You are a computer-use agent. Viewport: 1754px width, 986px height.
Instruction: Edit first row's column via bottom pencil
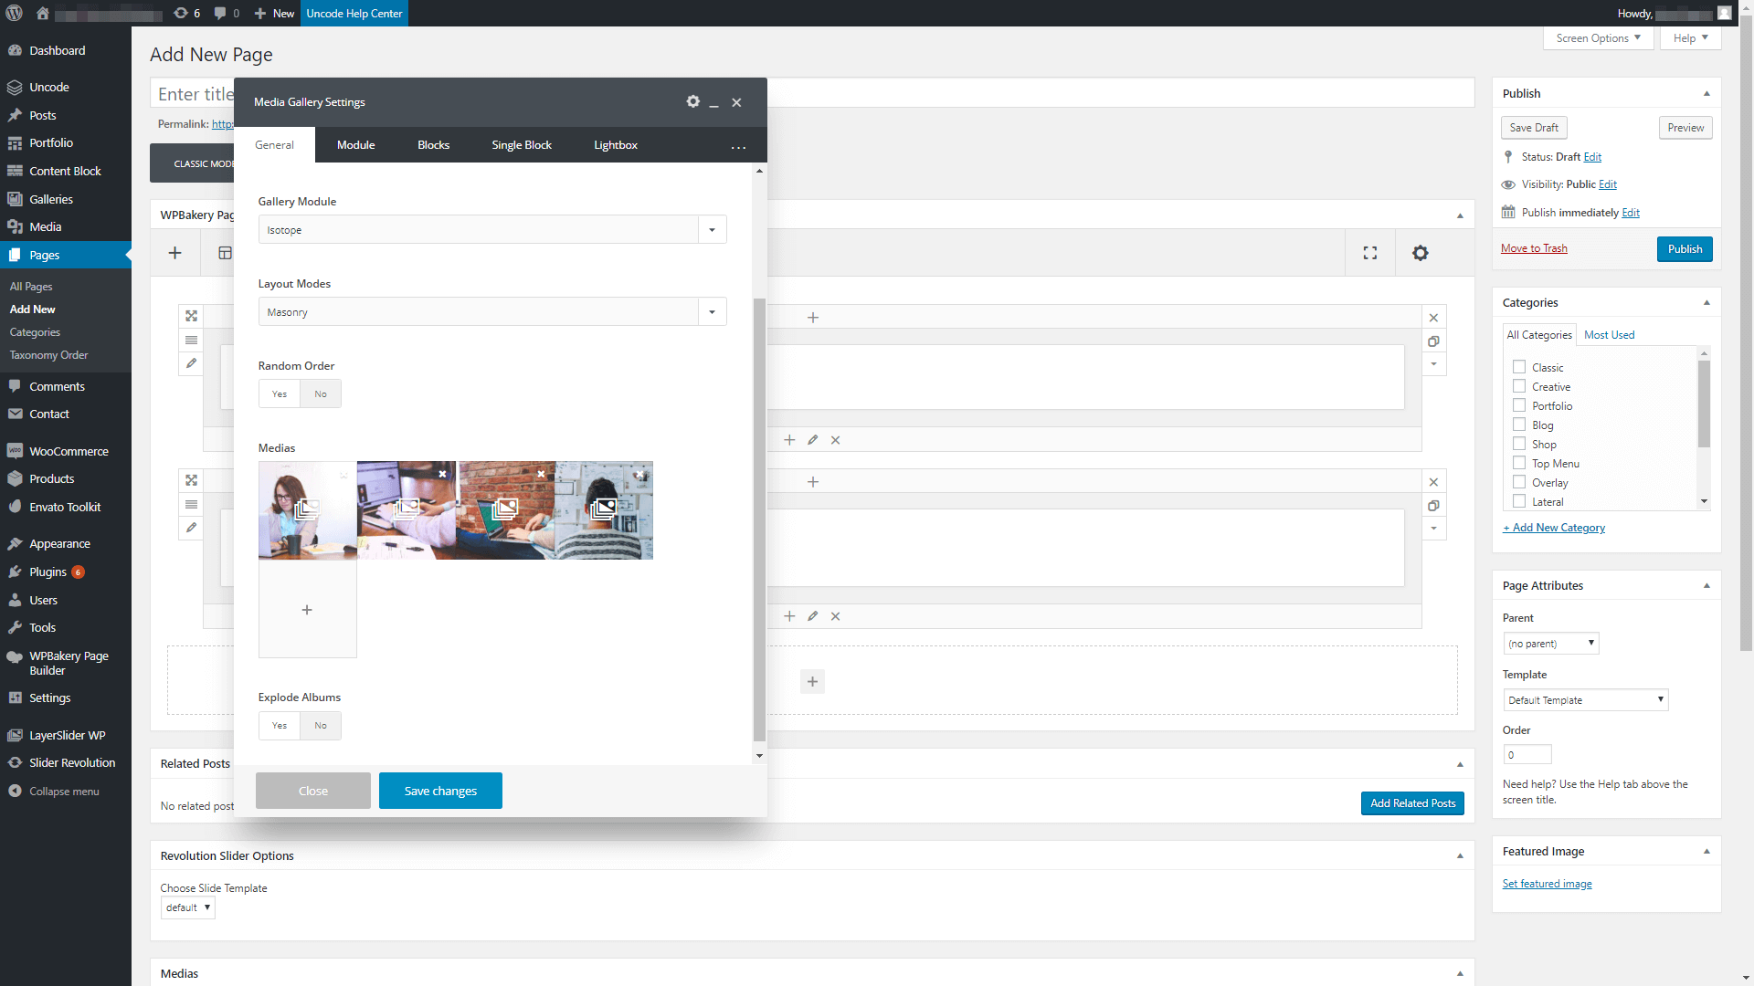pyautogui.click(x=812, y=440)
